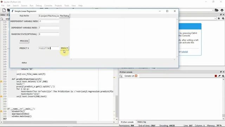Click the red stop kernel button

[x=216, y=76]
